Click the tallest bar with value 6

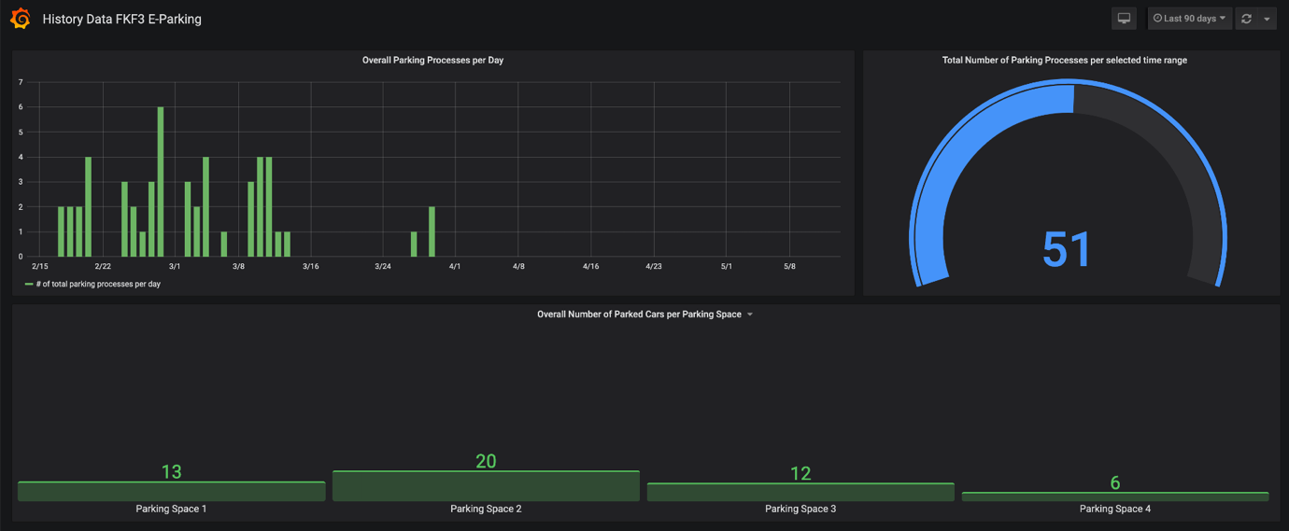pyautogui.click(x=161, y=182)
